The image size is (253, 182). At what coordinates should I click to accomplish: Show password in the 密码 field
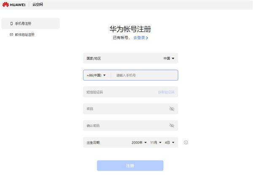(x=172, y=109)
